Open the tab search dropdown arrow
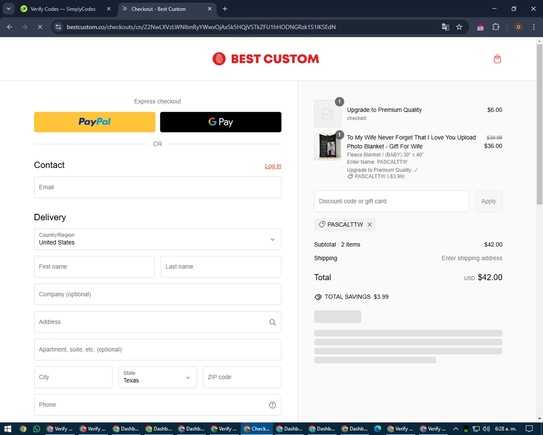Image resolution: width=543 pixels, height=435 pixels. (8, 9)
